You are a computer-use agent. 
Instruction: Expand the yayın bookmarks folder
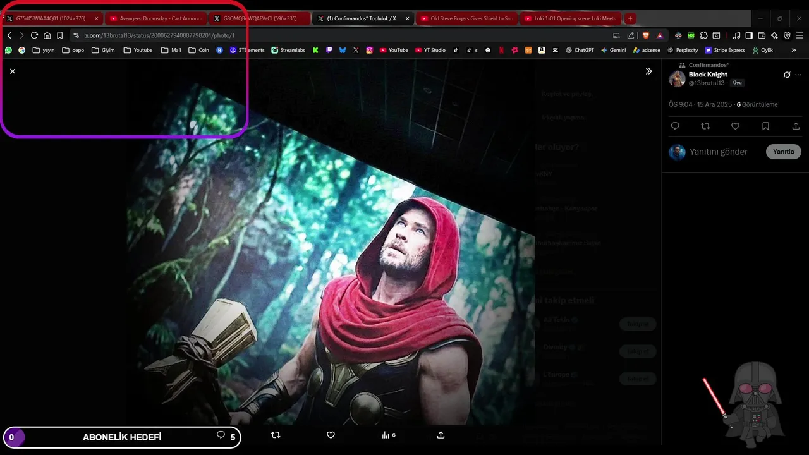44,50
